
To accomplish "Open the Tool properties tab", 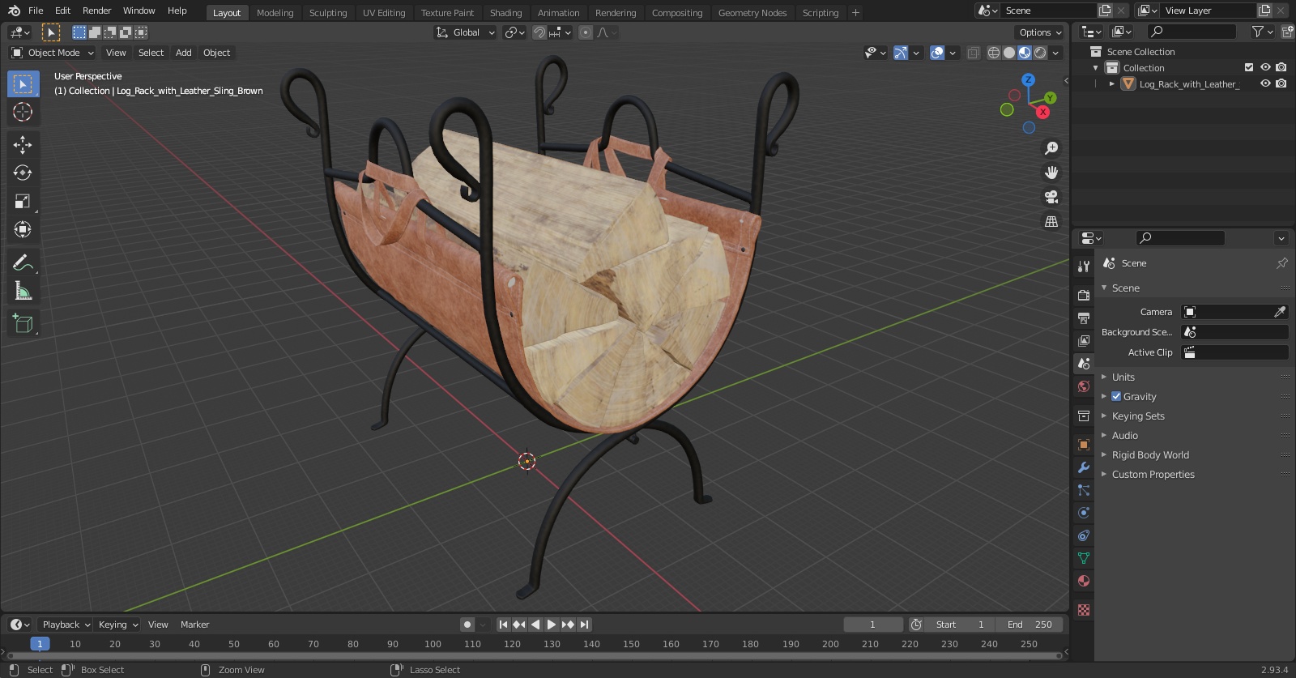I will (x=1084, y=267).
